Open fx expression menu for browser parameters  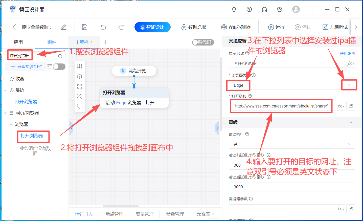[x=341, y=209]
